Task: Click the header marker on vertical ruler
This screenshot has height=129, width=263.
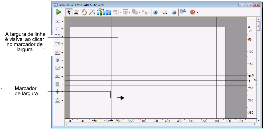Action: tap(250, 30)
